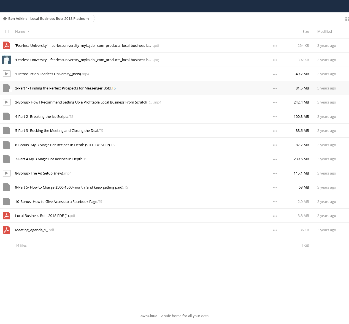Click the home icon in breadcrumb

pos(5,19)
